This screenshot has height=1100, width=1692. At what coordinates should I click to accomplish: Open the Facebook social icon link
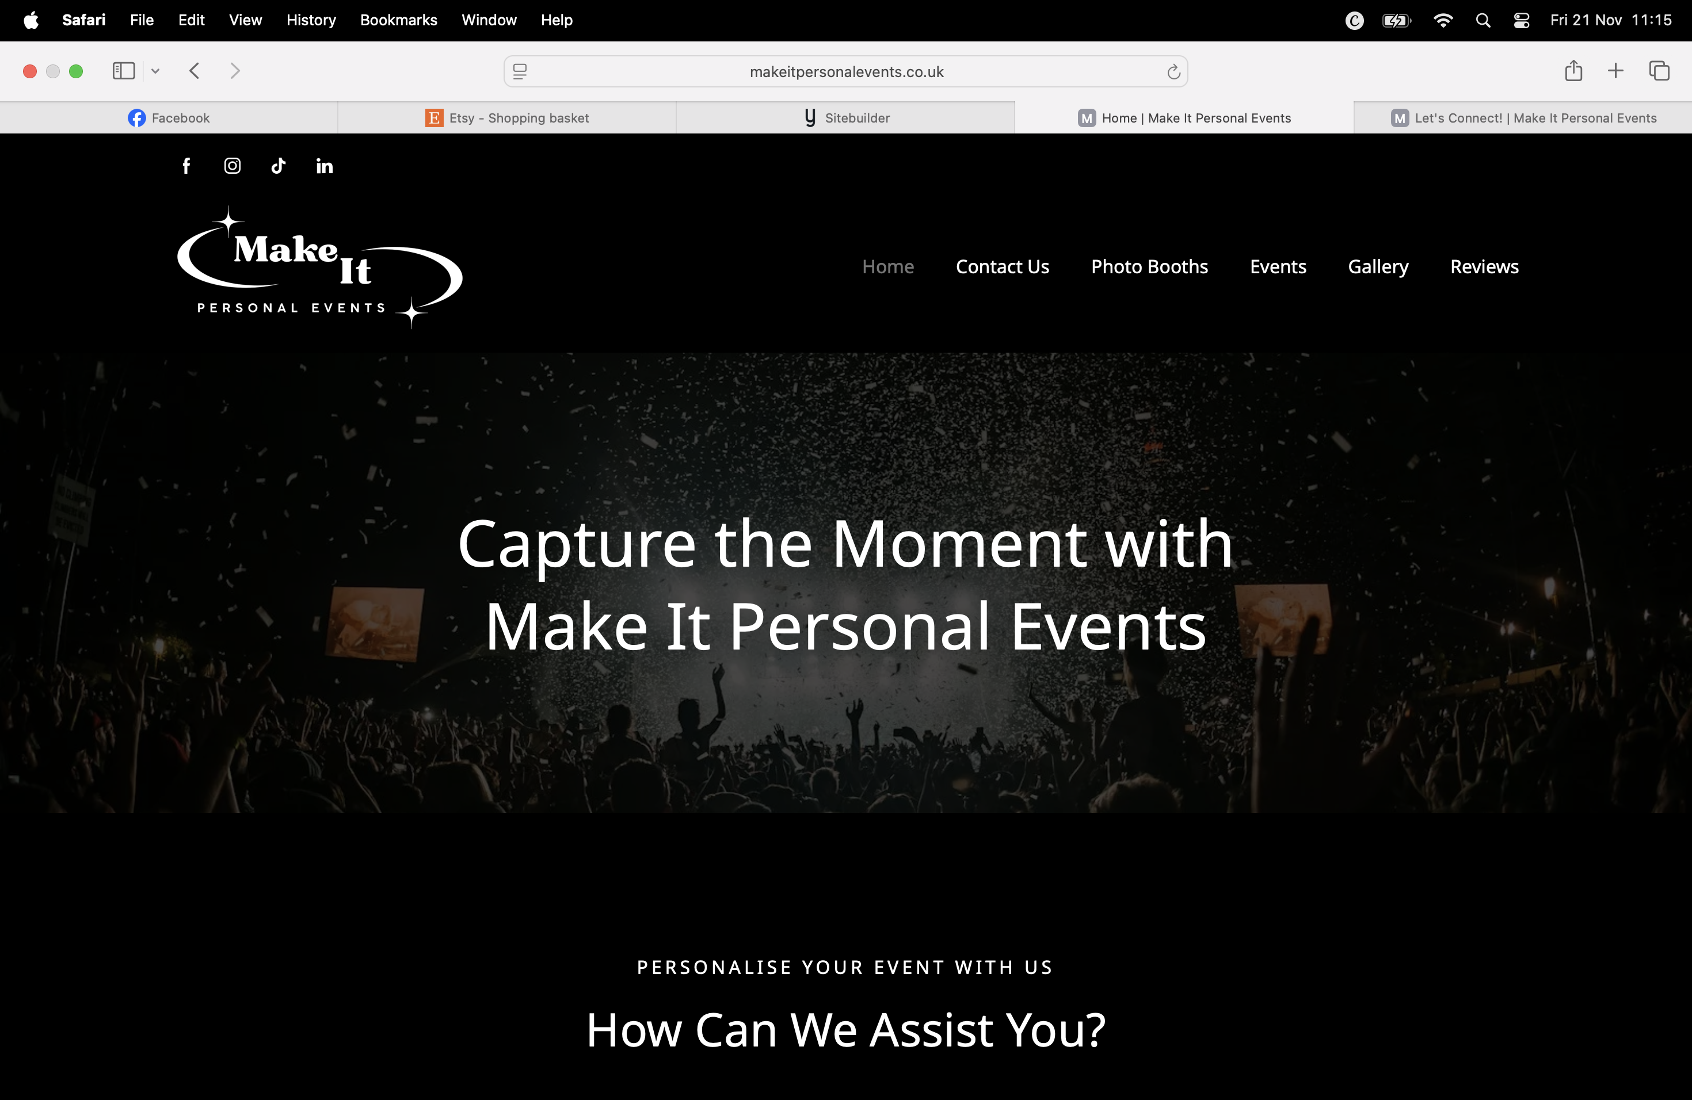click(186, 166)
